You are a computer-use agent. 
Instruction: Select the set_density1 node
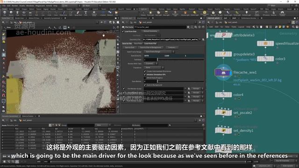point(223,131)
